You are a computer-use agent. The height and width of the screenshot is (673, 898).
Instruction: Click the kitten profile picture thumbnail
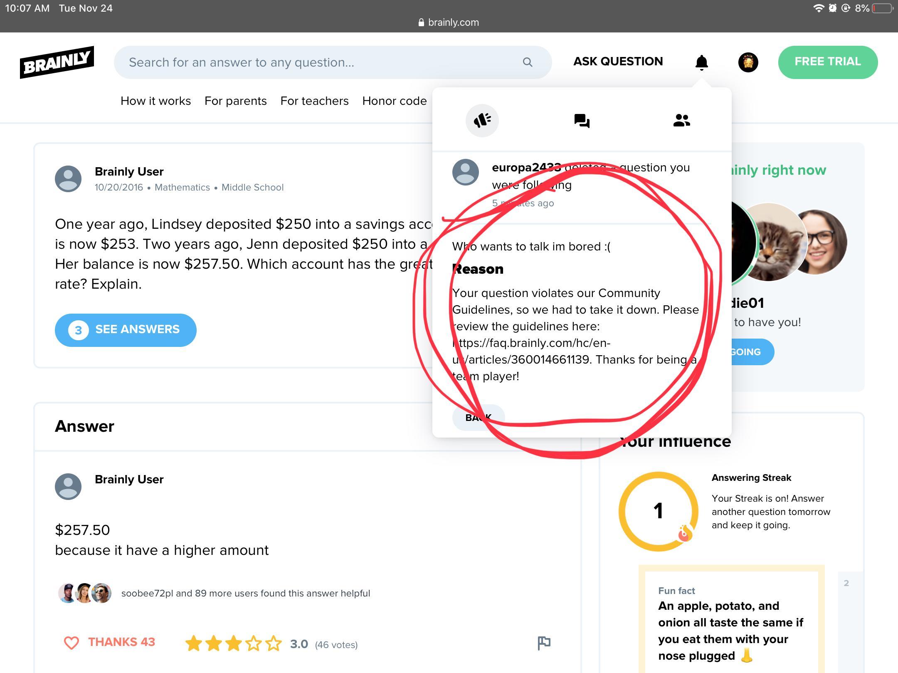coord(777,242)
